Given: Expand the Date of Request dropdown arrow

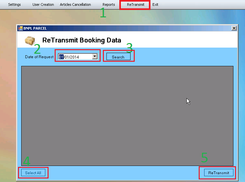Looking at the screenshot, I should tap(95, 57).
